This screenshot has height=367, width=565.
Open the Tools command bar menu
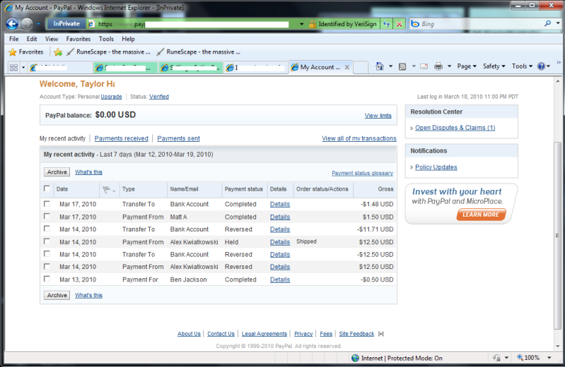522,66
